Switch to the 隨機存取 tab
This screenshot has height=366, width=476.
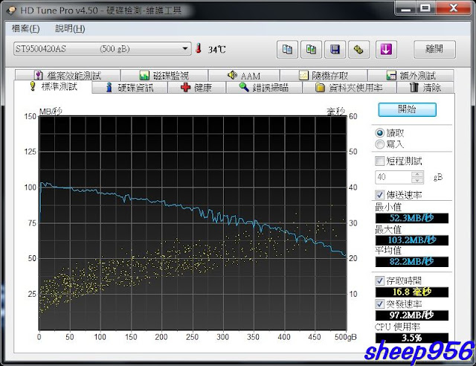coord(324,75)
